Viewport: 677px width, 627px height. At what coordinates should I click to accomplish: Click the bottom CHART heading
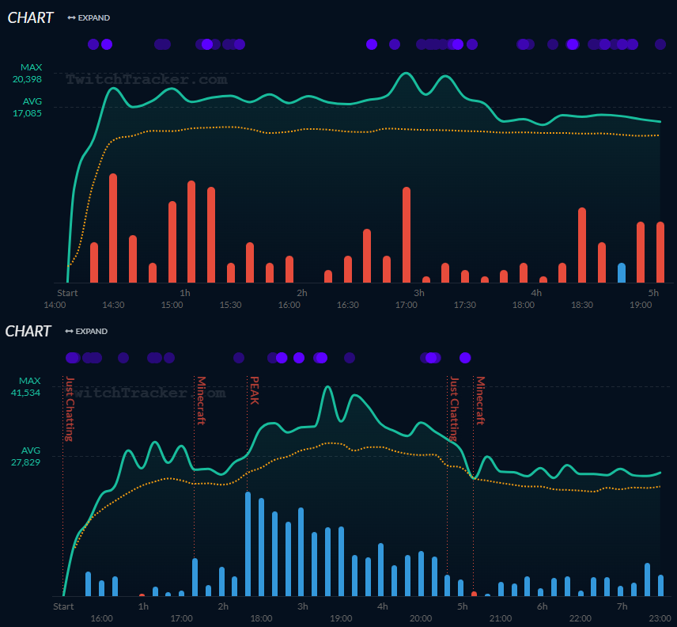tap(28, 332)
